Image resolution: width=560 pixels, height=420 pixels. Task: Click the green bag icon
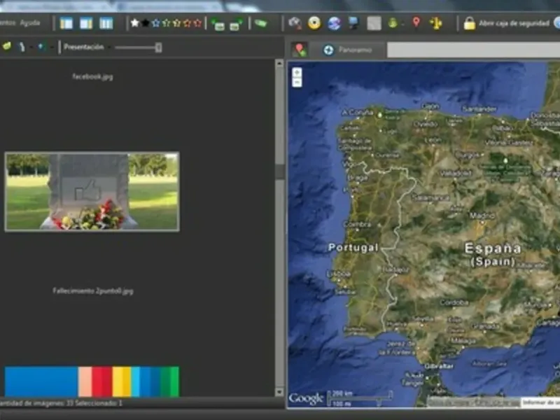tap(393, 23)
